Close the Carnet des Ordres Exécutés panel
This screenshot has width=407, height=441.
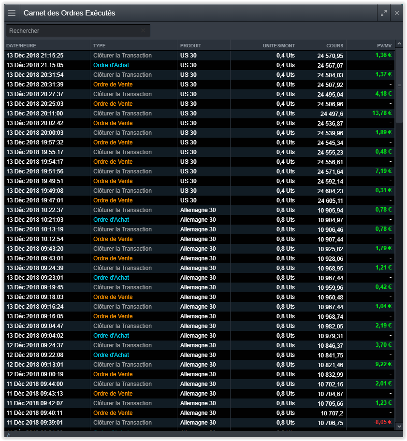pyautogui.click(x=397, y=13)
